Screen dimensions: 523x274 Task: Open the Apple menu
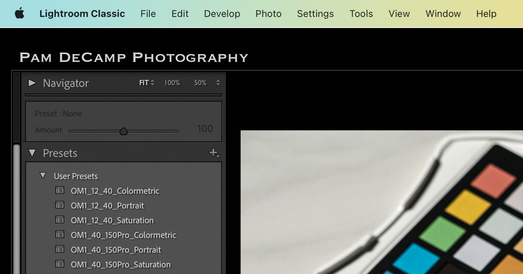[x=20, y=14]
